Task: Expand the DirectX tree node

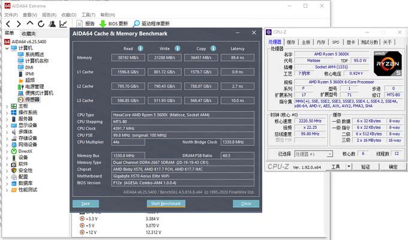Action: (x=7, y=151)
